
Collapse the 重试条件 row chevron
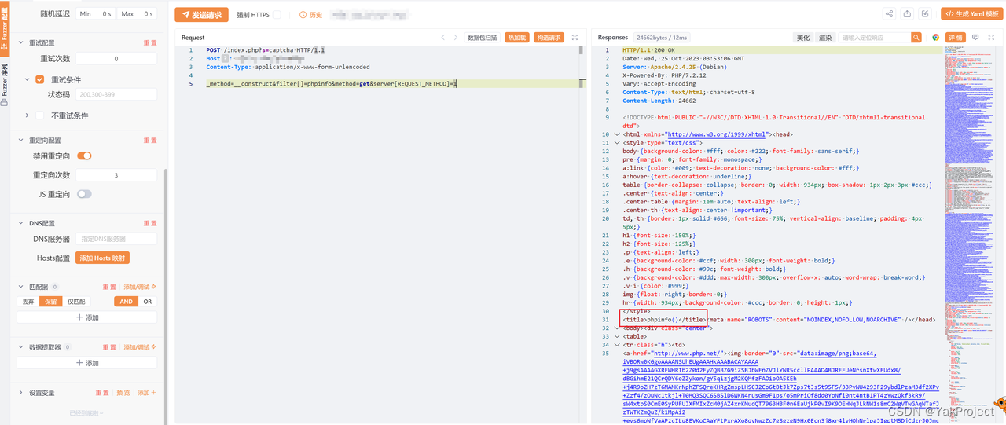click(27, 79)
